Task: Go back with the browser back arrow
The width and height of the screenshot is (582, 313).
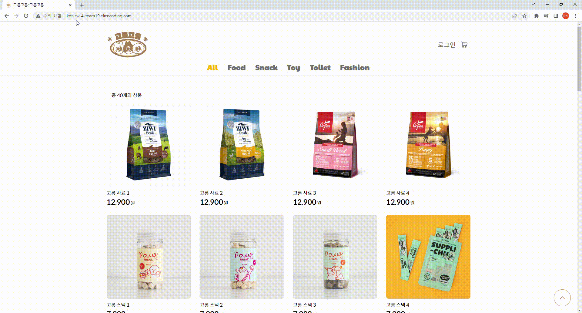Action: pyautogui.click(x=7, y=16)
